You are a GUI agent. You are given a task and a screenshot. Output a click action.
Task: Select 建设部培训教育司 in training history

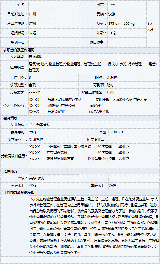click(x=61, y=158)
